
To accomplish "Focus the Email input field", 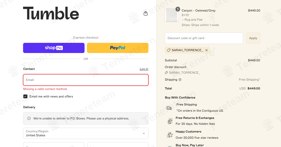I will [86, 80].
